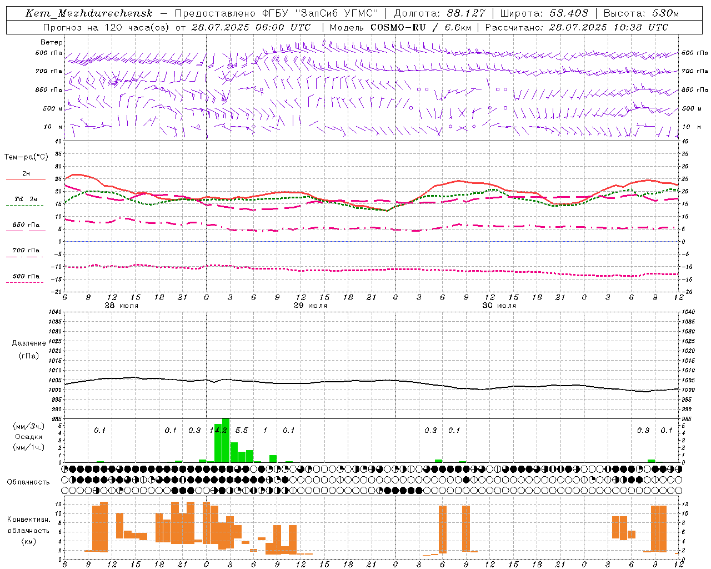Click the 850 гПа temperature legend entry
The width and height of the screenshot is (711, 569).
pos(26,225)
